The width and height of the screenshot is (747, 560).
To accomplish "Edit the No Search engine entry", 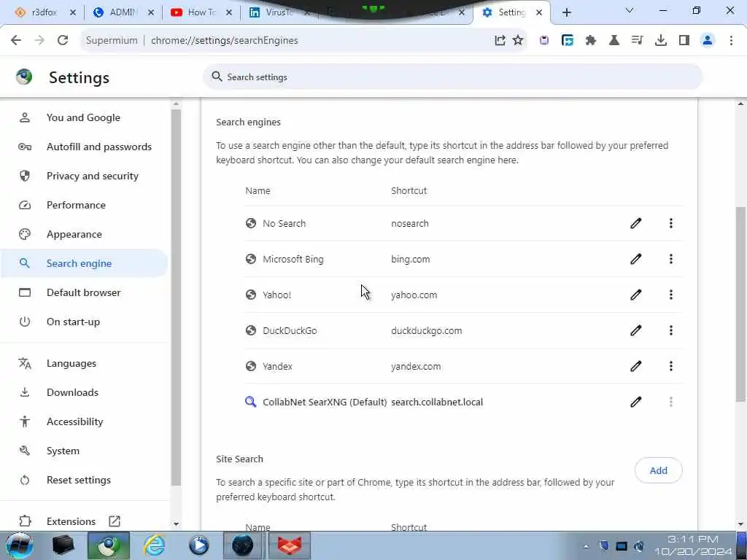I will [635, 223].
